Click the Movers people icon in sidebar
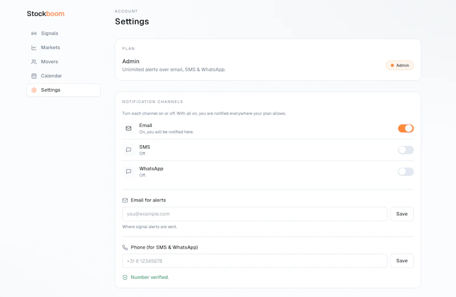 pos(34,62)
